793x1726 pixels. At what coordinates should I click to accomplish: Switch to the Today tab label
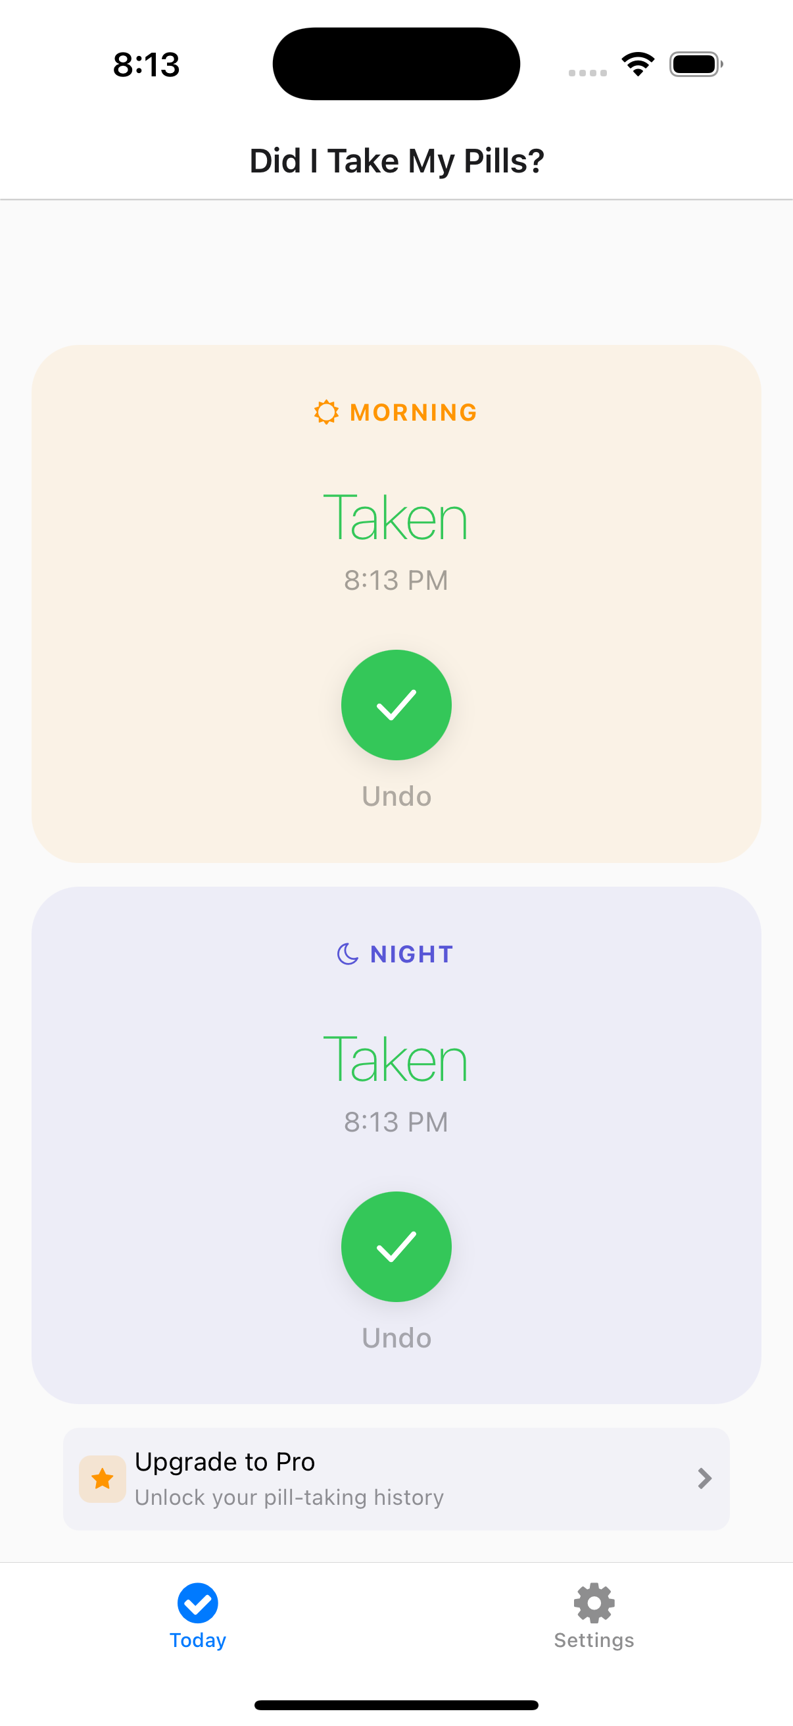pyautogui.click(x=197, y=1640)
